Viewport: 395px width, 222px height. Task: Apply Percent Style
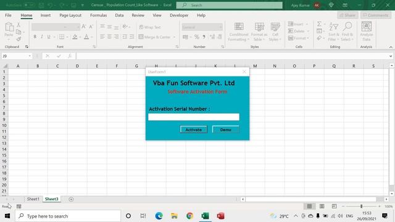click(197, 37)
